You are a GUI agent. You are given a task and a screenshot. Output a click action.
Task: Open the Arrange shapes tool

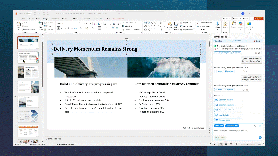click(170, 25)
